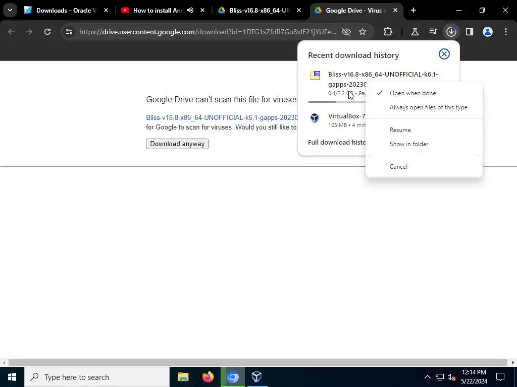517x387 pixels.
Task: Open the notification center icon
Action: click(500, 377)
